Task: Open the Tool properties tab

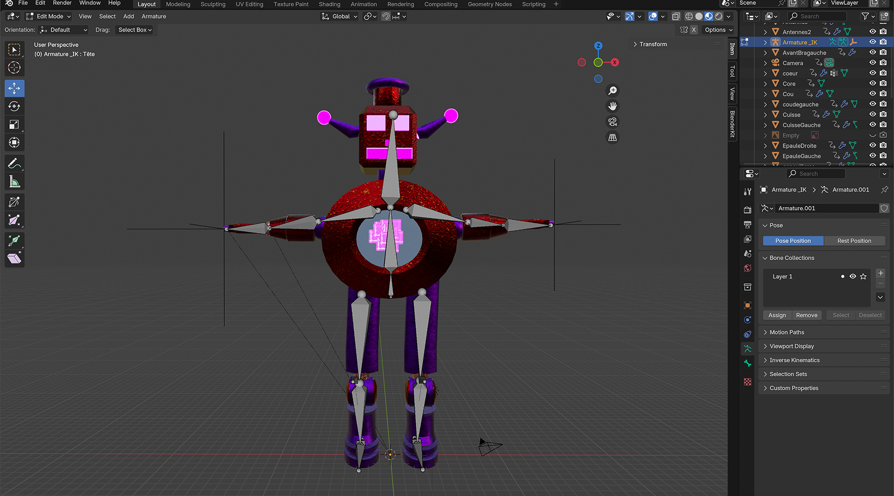Action: pyautogui.click(x=747, y=192)
